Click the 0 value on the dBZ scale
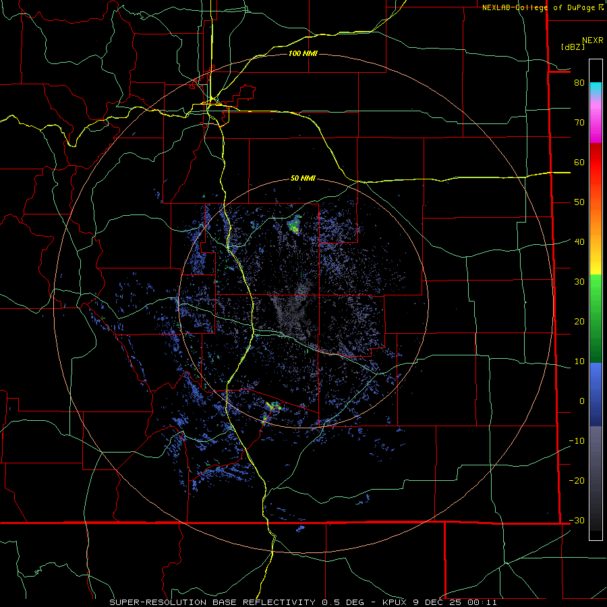The image size is (607, 607). click(x=582, y=401)
